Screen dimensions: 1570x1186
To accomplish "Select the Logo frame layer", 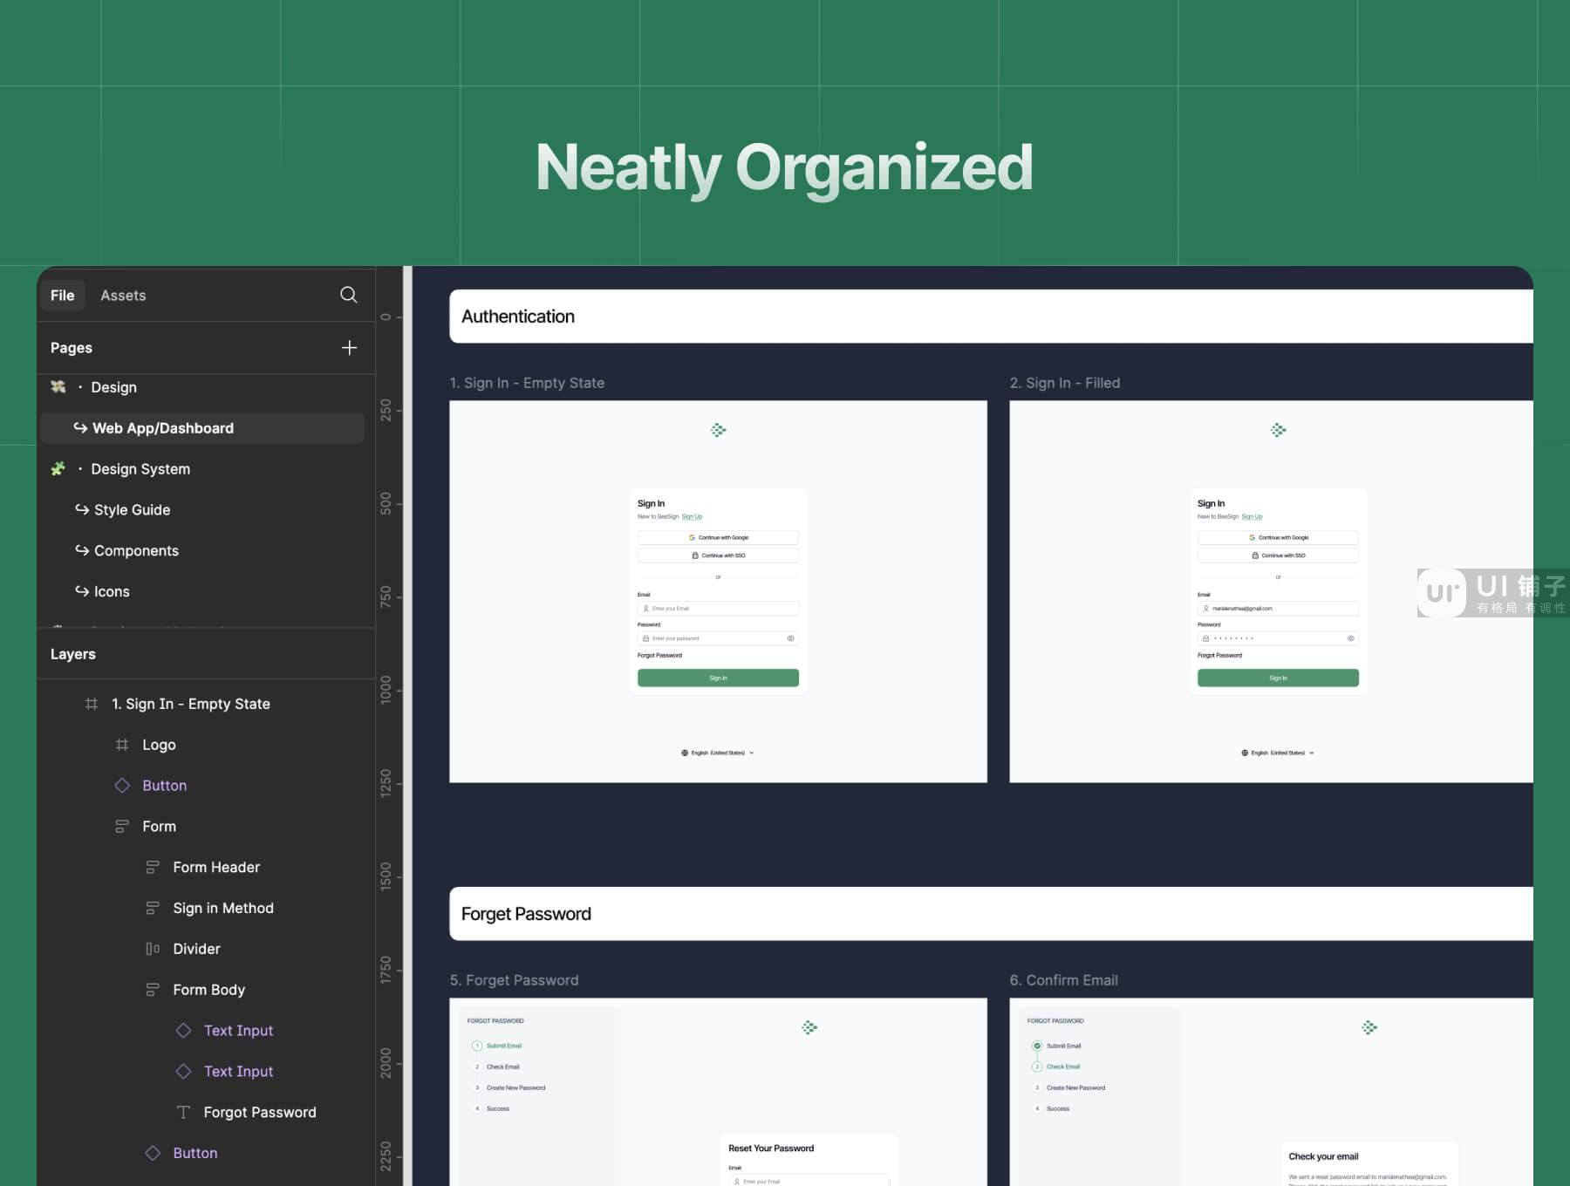I will 159,745.
